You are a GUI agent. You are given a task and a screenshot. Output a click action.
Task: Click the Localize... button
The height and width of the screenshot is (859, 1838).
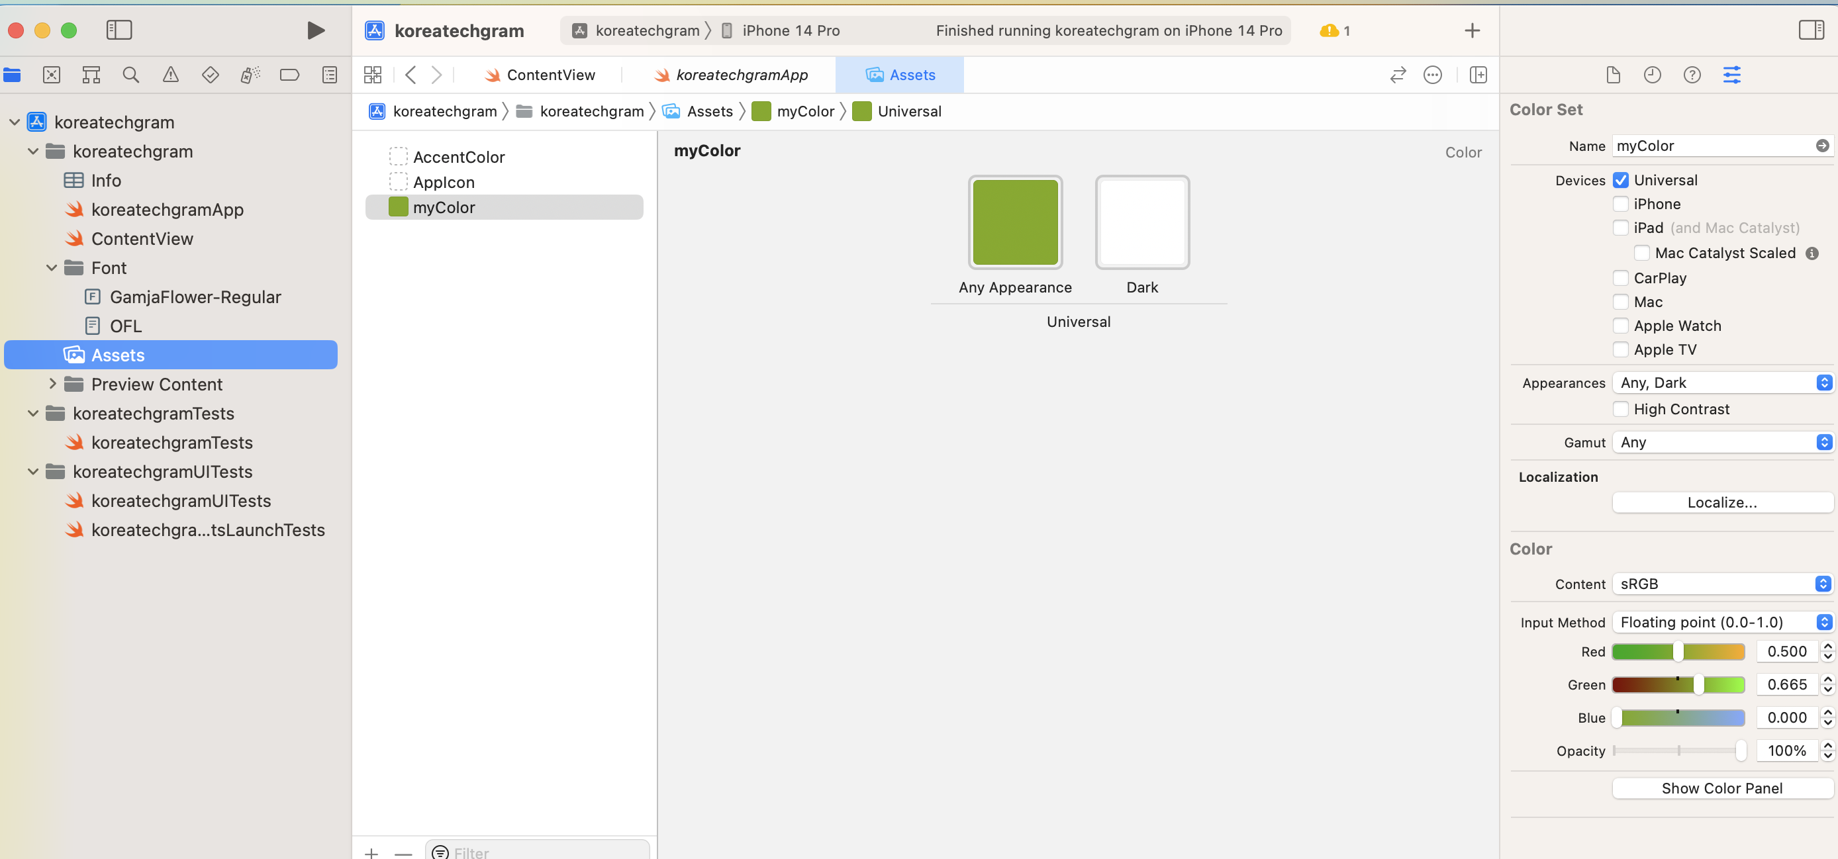[1722, 502]
